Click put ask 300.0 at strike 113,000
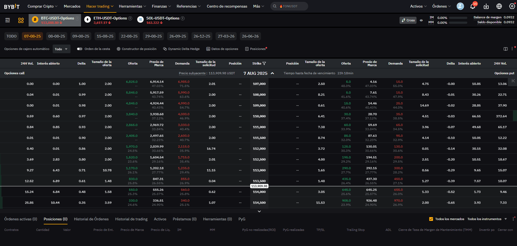 398,168
